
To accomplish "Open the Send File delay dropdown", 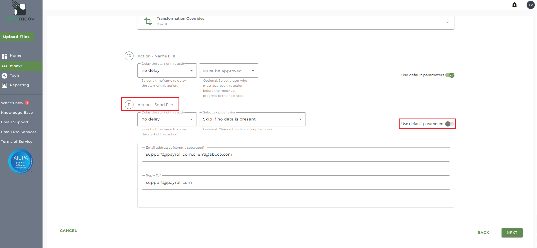I will [167, 119].
